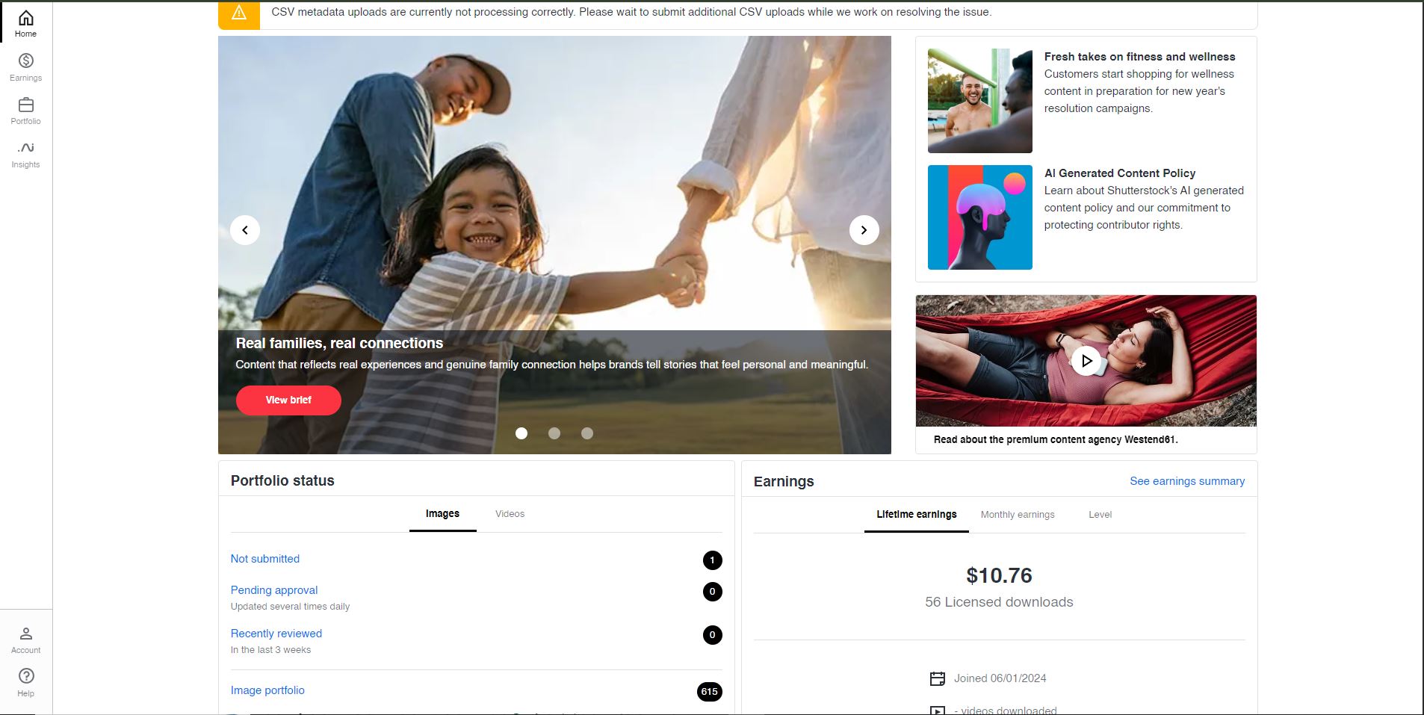Open See earnings summary link
1424x715 pixels.
1187,481
